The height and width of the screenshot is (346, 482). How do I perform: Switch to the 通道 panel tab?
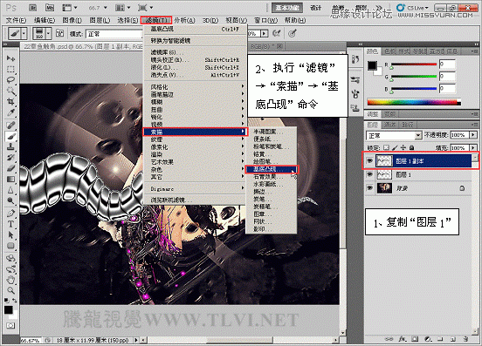pos(389,125)
